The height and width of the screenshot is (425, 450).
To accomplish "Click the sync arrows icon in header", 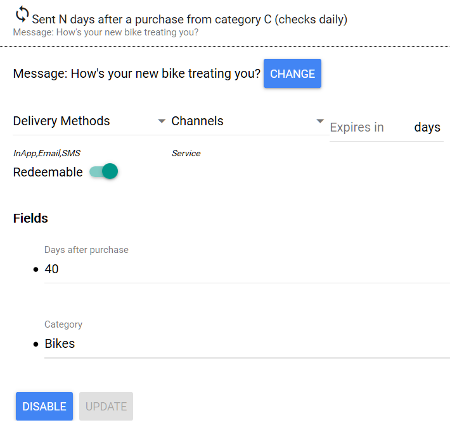I will click(22, 14).
